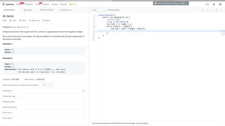Switch to the Solution tab
Screen dimensions: 225x126
click(28, 10)
